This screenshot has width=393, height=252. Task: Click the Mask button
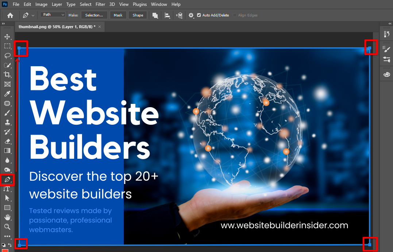[118, 15]
